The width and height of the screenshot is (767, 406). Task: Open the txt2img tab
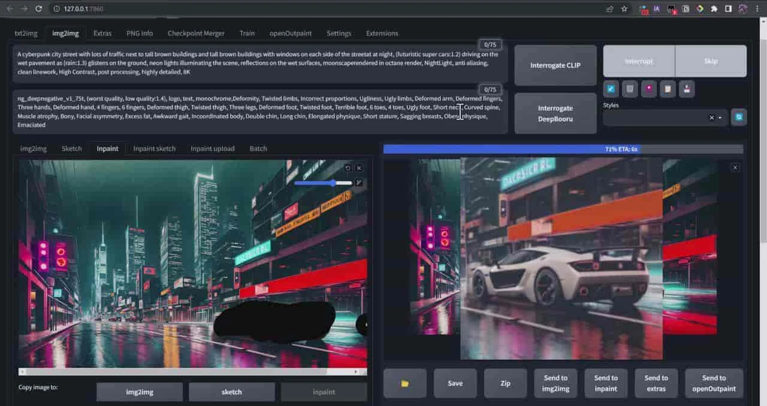tap(26, 34)
